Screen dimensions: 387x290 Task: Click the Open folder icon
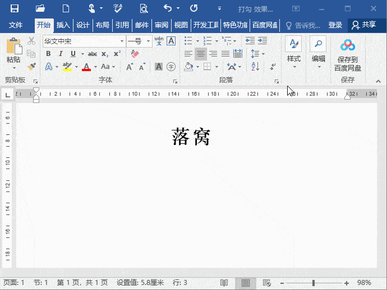coord(40,8)
